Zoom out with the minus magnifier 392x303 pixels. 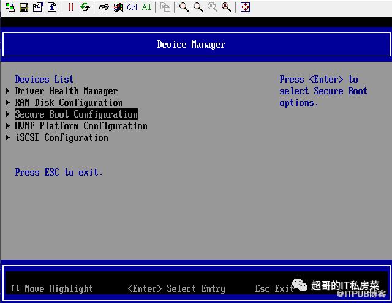(x=198, y=7)
